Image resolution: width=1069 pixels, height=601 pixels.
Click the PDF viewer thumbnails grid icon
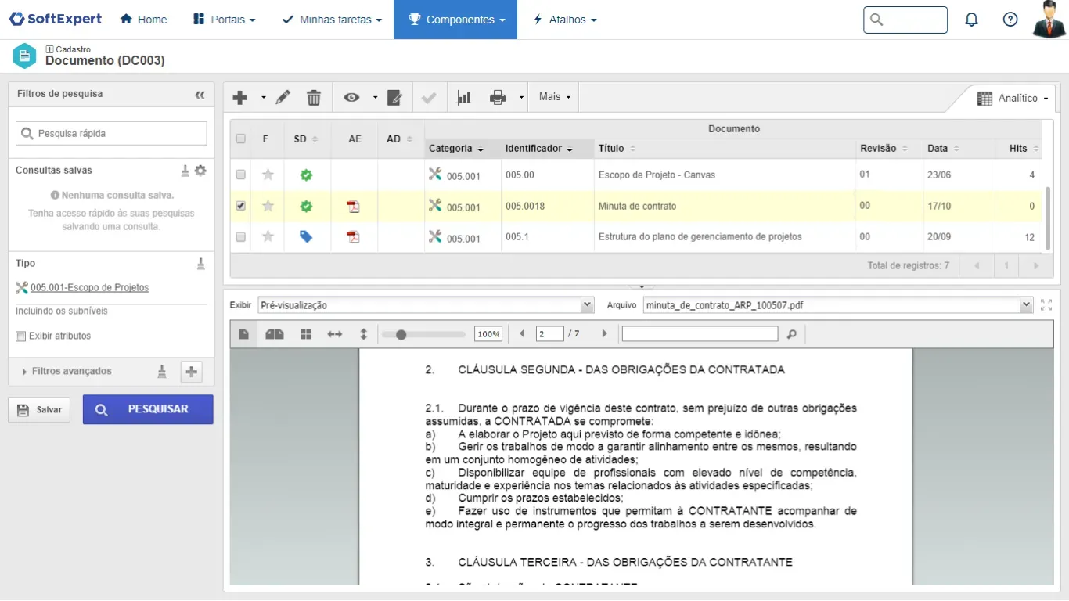point(306,334)
